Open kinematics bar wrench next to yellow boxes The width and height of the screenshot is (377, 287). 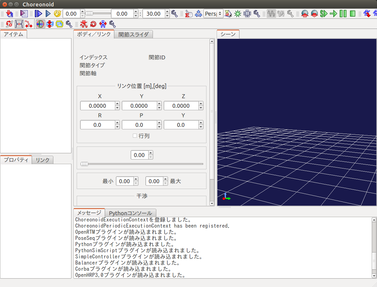pyautogui.click(x=69, y=24)
